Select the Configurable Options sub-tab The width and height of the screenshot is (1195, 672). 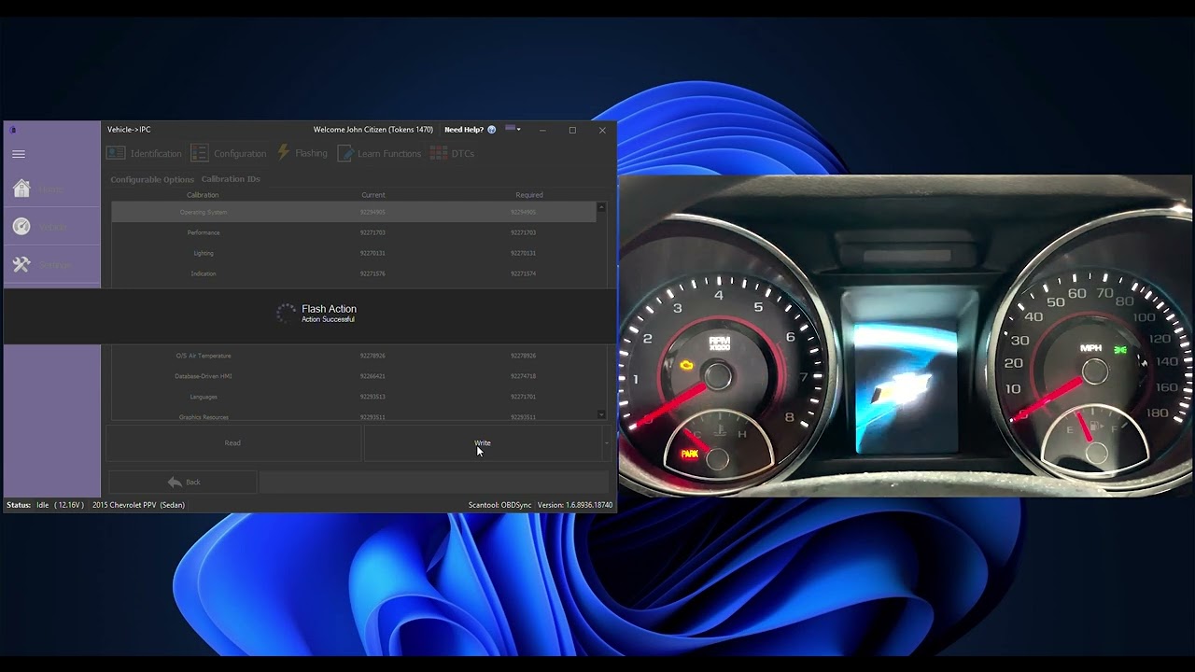click(152, 179)
